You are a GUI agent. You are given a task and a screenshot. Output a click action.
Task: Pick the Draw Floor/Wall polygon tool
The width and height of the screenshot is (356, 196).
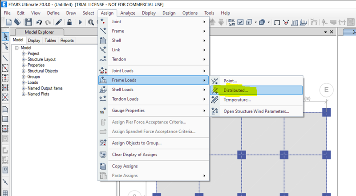click(5, 109)
